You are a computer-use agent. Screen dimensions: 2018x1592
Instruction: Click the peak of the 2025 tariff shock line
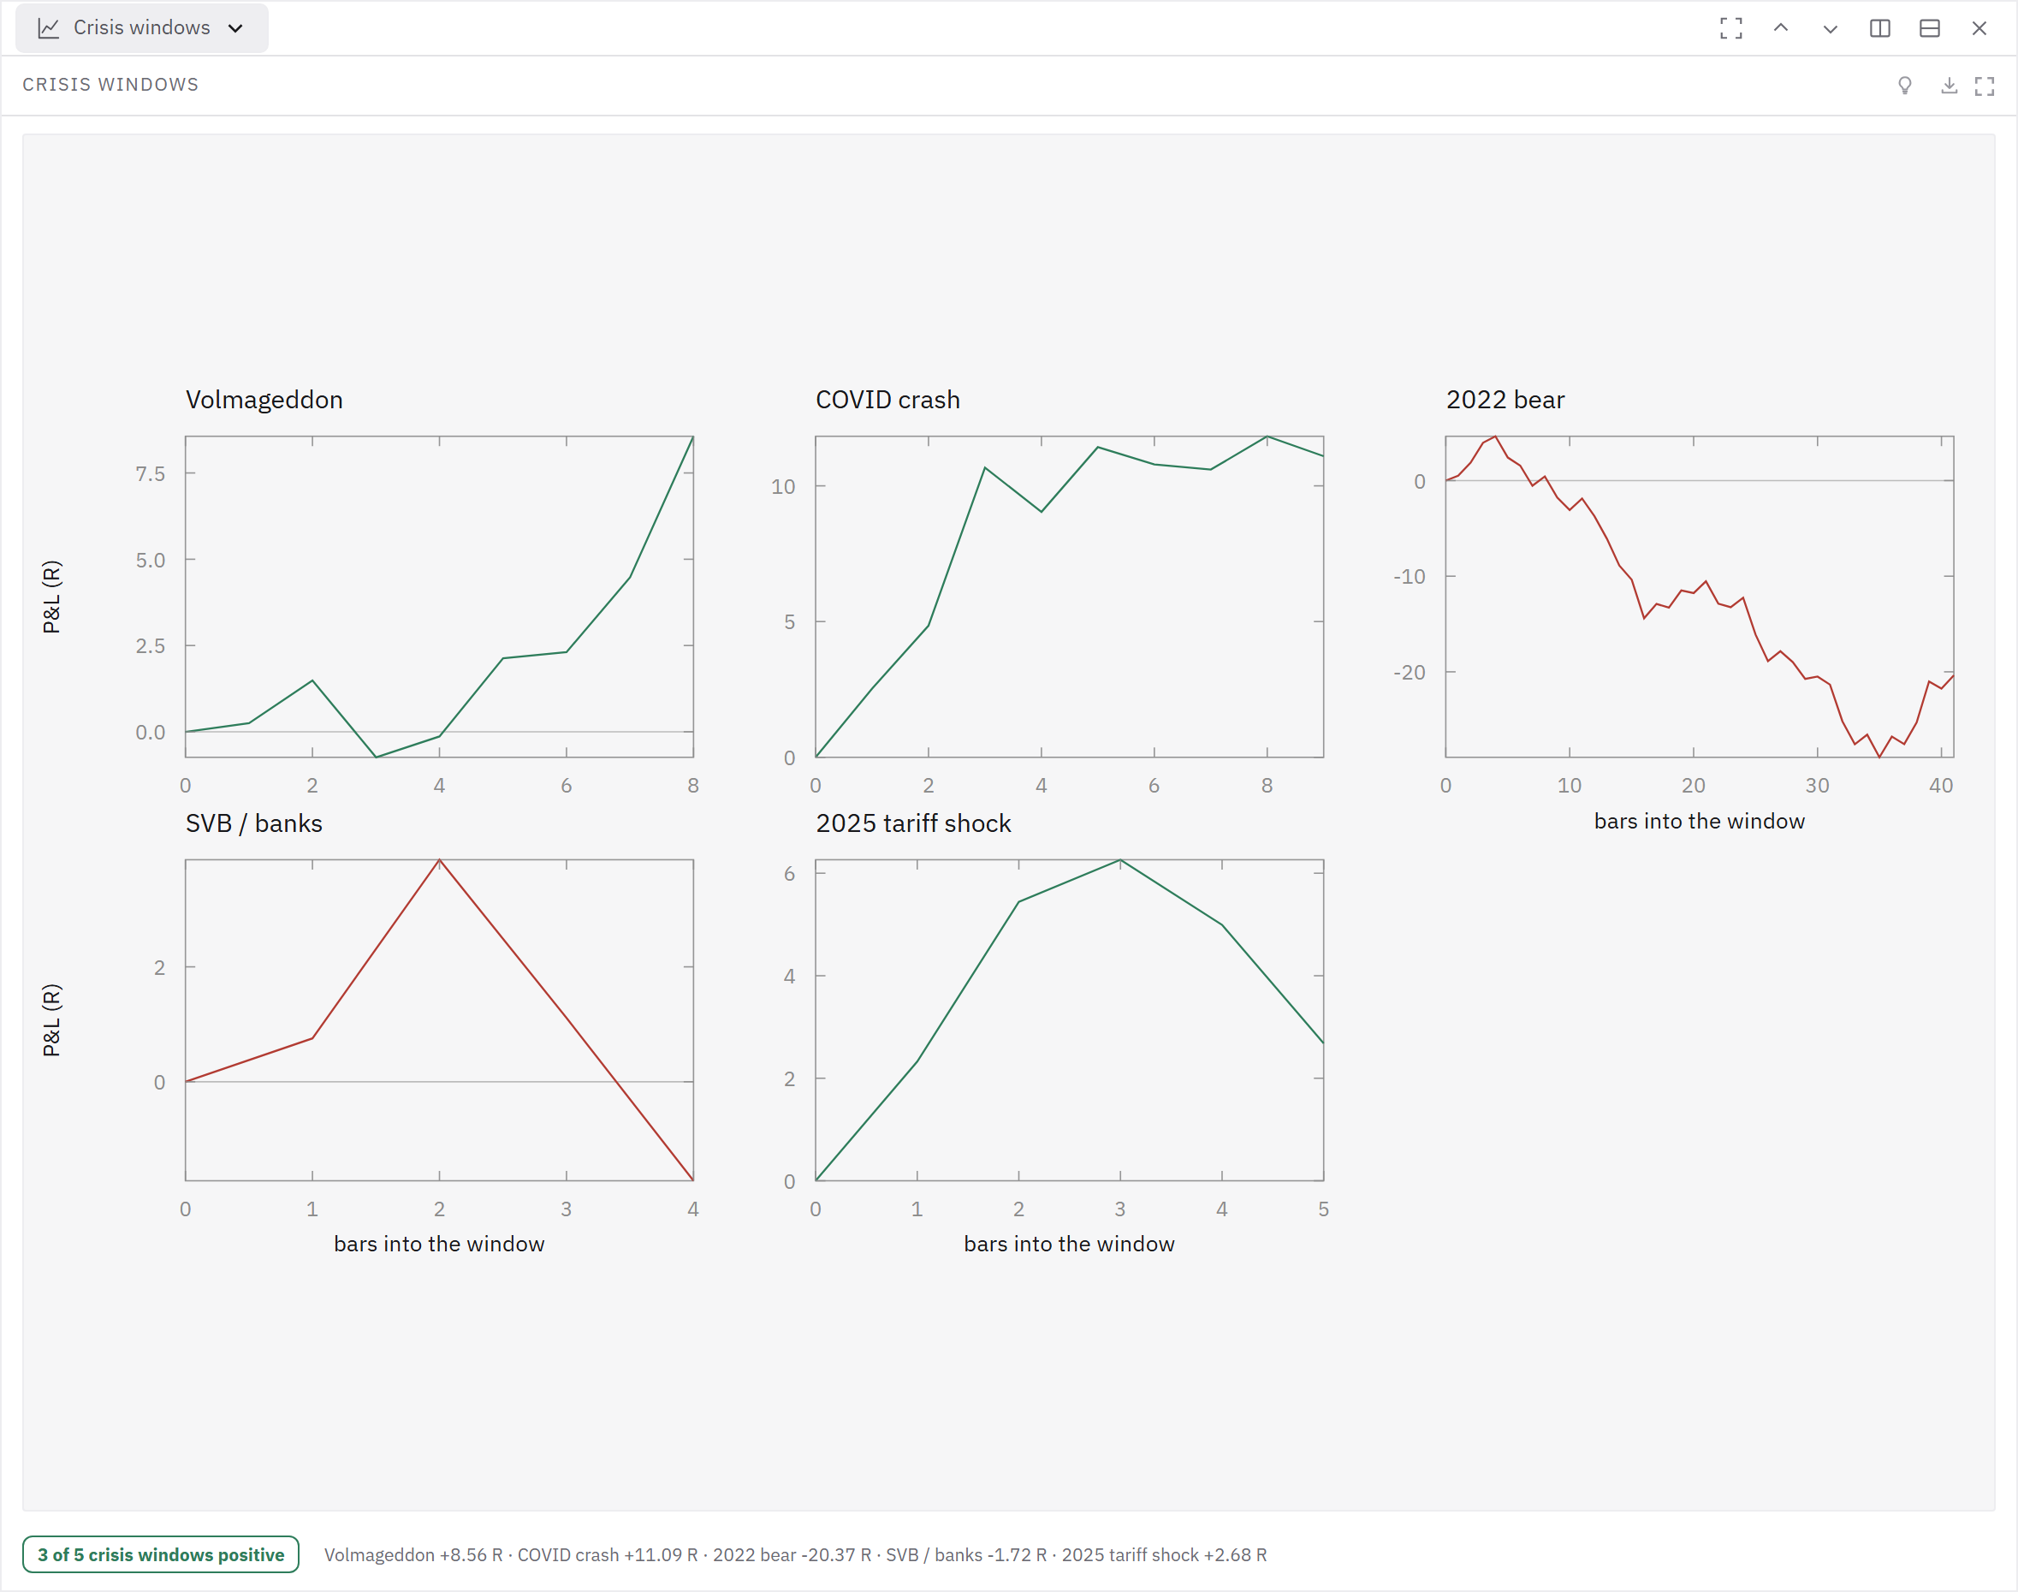pyautogui.click(x=1119, y=860)
